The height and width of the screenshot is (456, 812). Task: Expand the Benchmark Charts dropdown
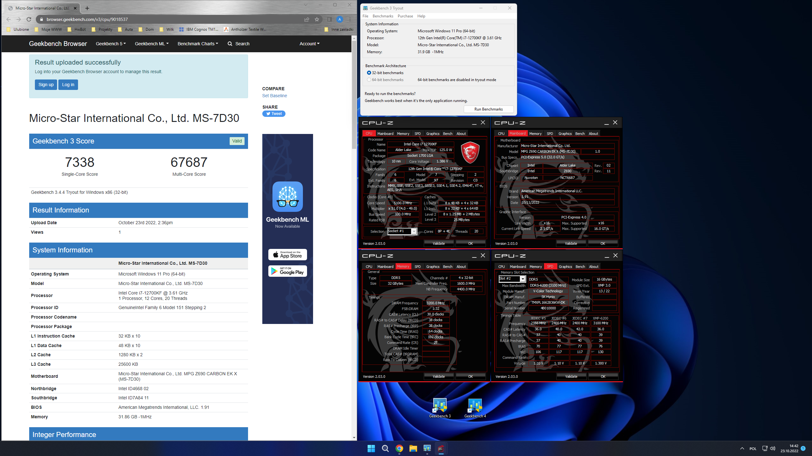tap(198, 44)
